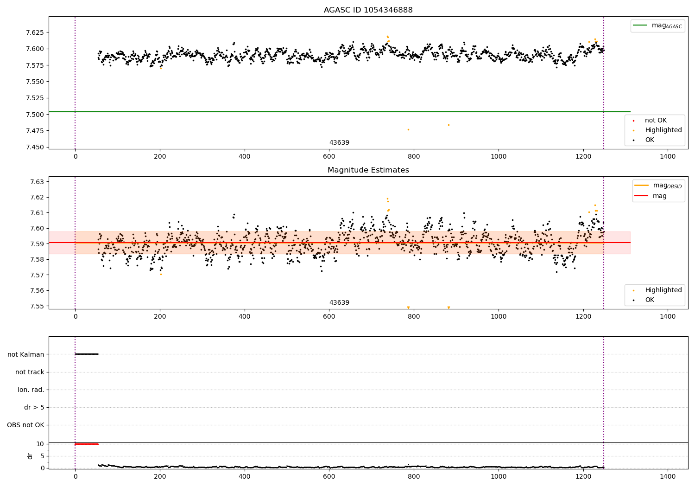Click the orange line sample in mag OBSID legend

click(642, 185)
